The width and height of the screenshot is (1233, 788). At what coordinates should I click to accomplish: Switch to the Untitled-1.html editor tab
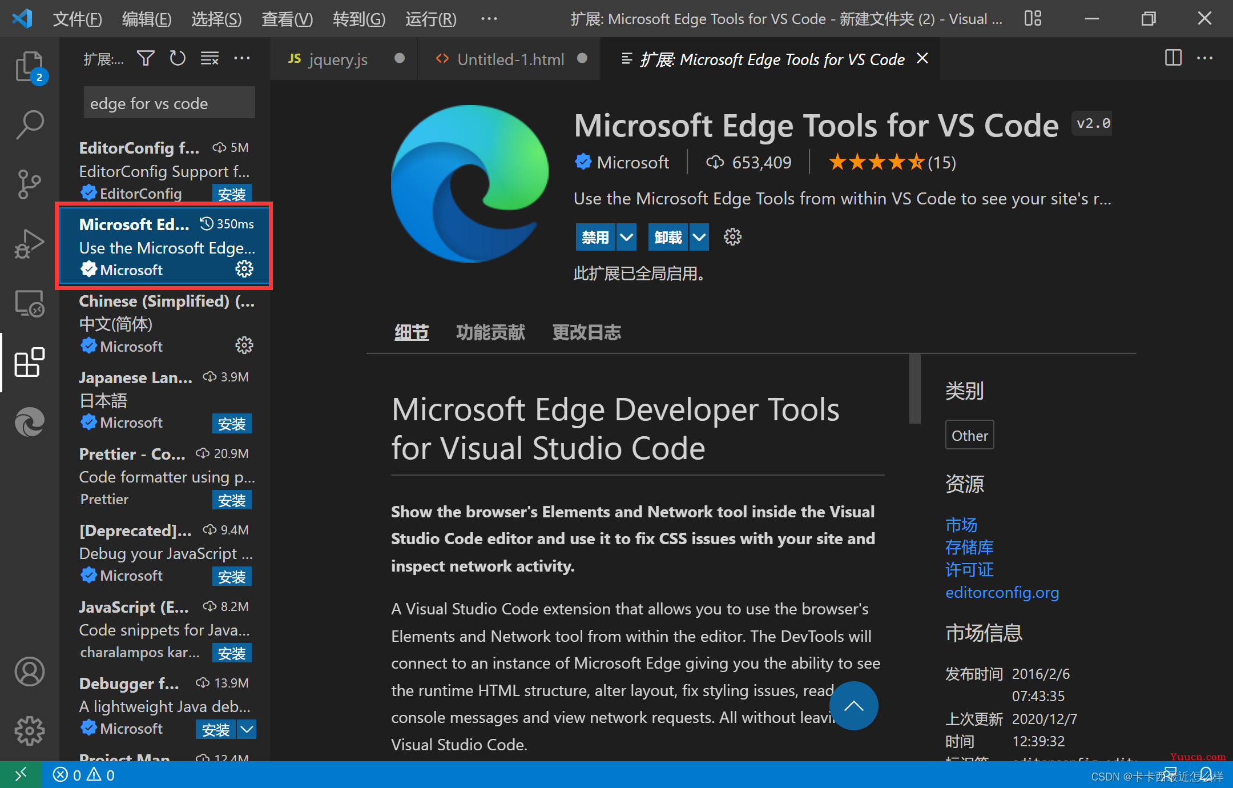pos(509,59)
